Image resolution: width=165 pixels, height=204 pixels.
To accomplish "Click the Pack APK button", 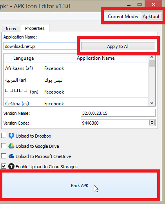I will pyautogui.click(x=80, y=186).
